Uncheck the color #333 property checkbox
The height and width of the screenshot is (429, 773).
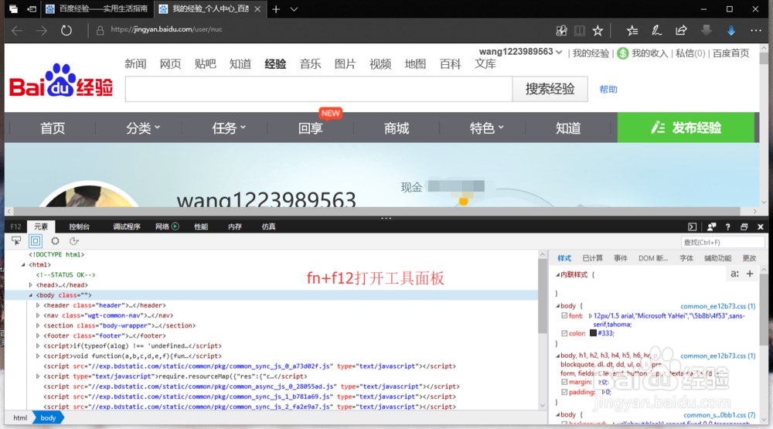564,333
